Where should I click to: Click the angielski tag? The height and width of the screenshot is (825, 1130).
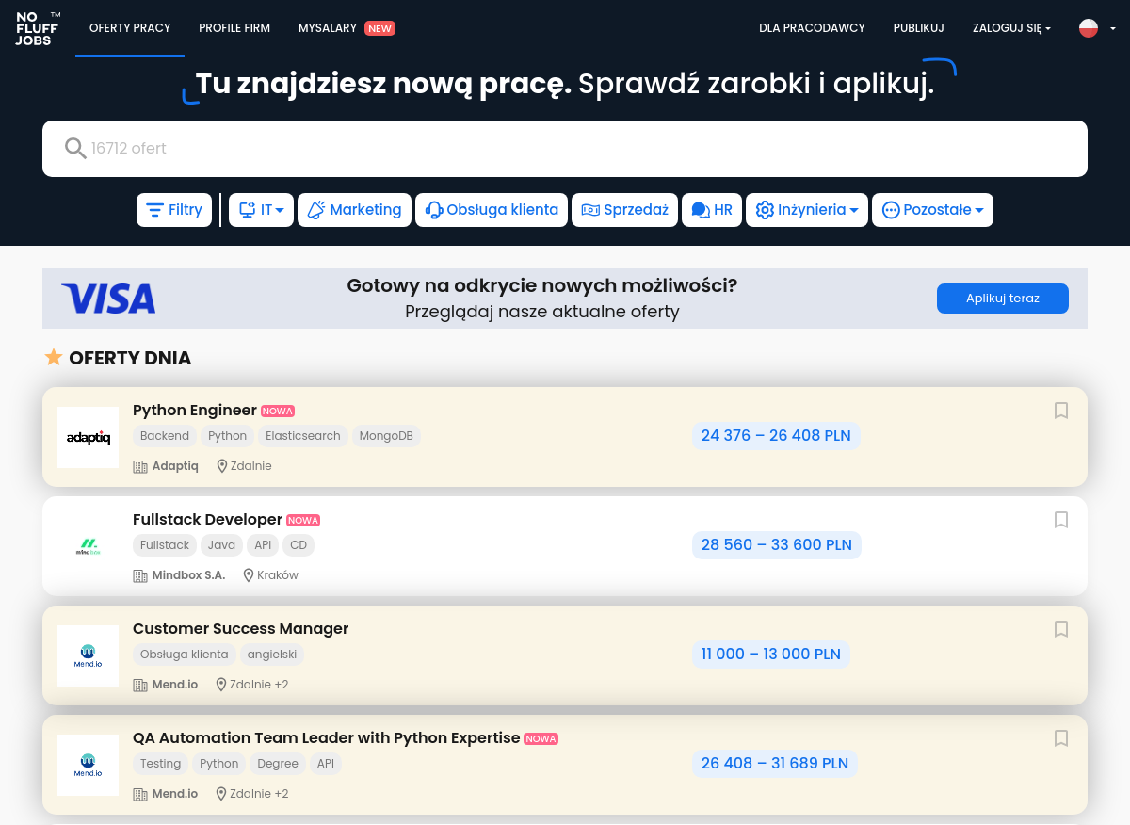pos(272,655)
